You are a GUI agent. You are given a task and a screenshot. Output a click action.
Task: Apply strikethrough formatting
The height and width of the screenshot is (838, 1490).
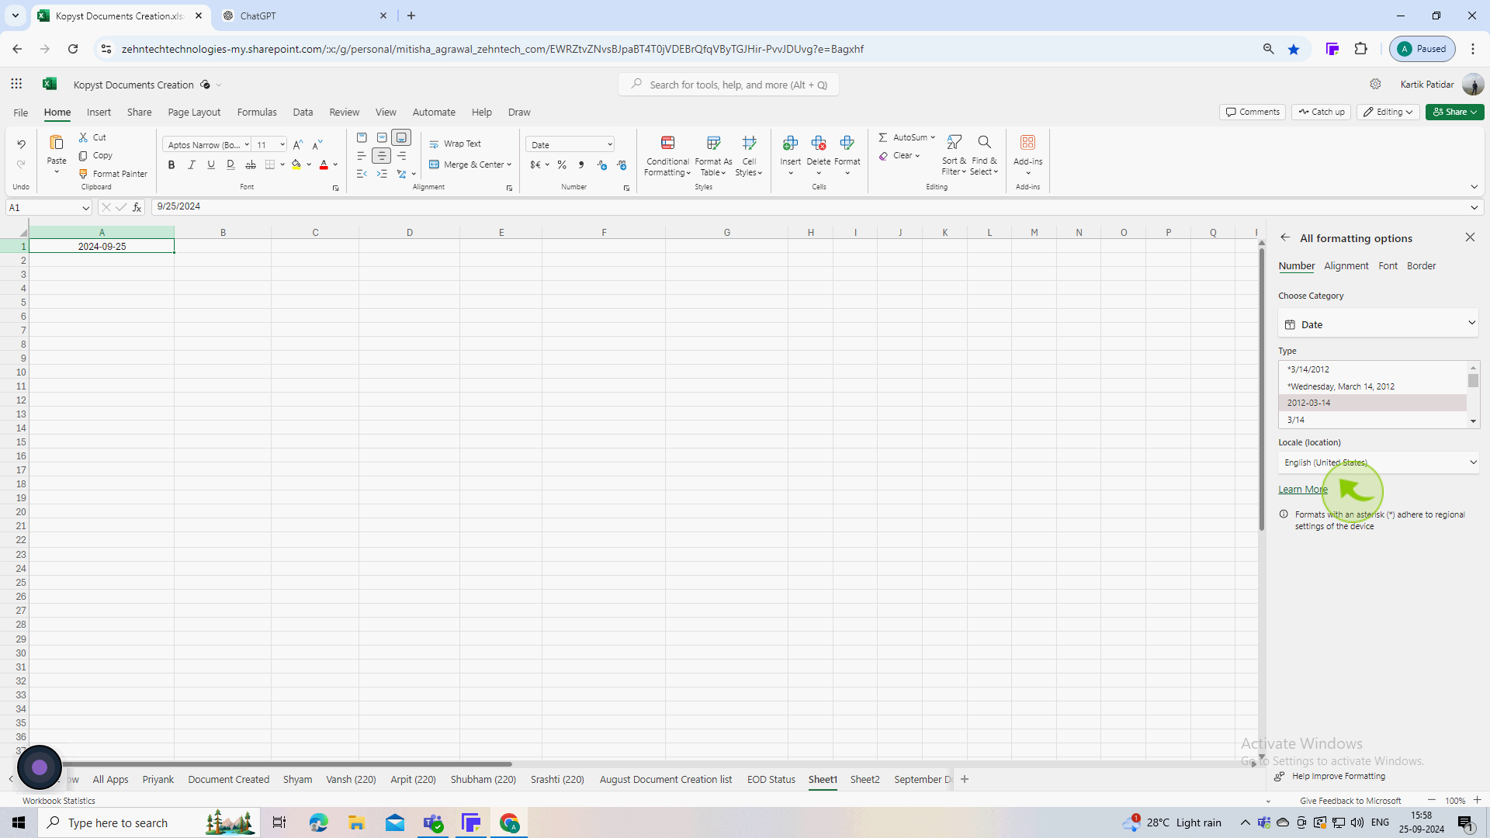pos(250,164)
